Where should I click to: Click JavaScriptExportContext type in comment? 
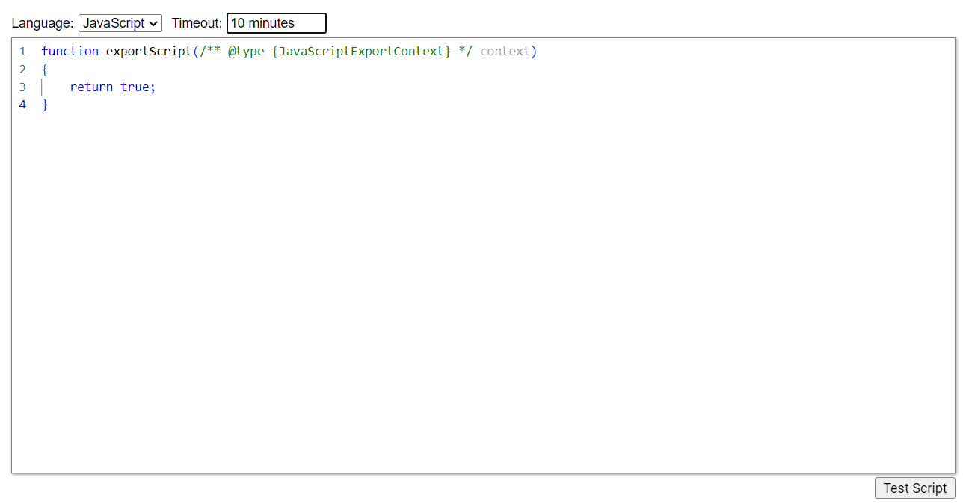[362, 52]
